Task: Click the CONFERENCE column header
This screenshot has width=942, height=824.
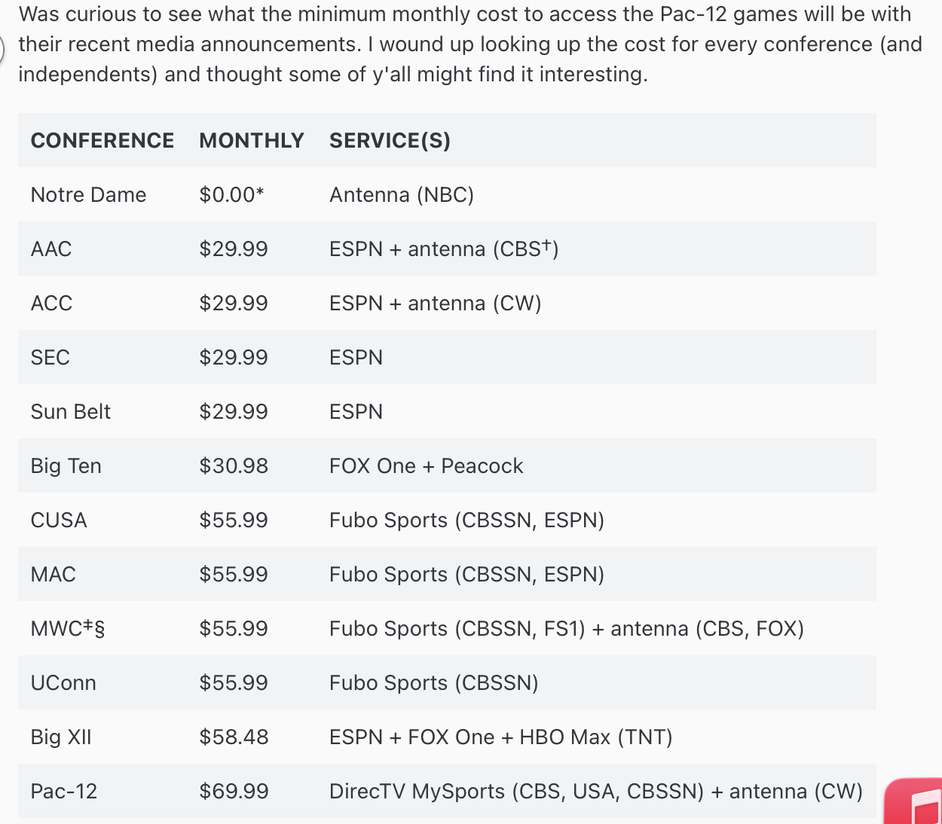Action: [x=102, y=141]
